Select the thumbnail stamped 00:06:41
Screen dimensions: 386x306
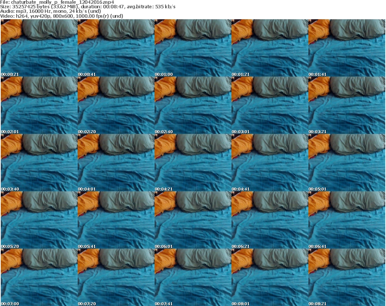coord(347,220)
